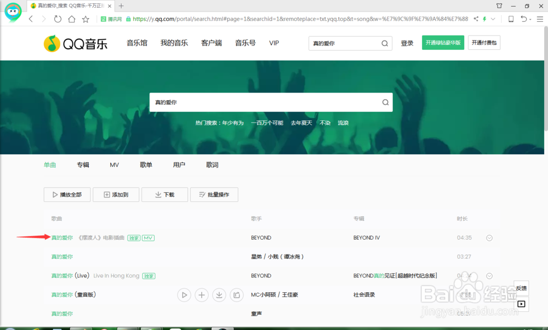Viewport: 548px width, 330px height.
Task: Click hot search term 不染
Action: (325, 123)
